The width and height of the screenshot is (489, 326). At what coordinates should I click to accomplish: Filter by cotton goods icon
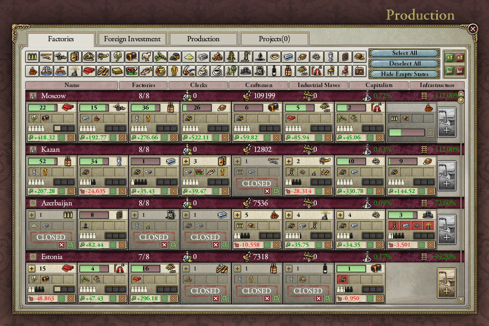(x=118, y=57)
